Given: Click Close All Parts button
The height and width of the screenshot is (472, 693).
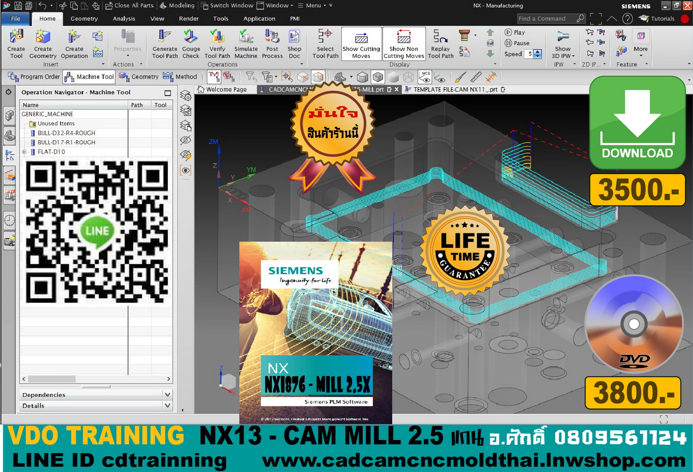Looking at the screenshot, I should [129, 6].
